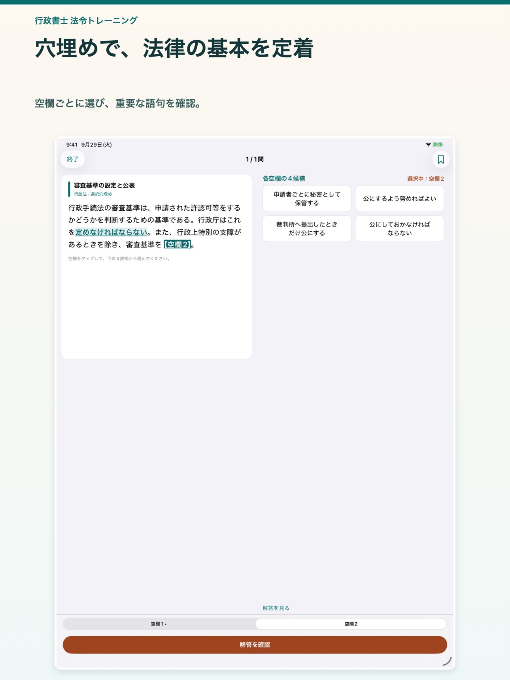This screenshot has width=510, height=680.
Task: Click the hint 空欄をタップして、下の4候補から選んでください
Action: pos(119,259)
